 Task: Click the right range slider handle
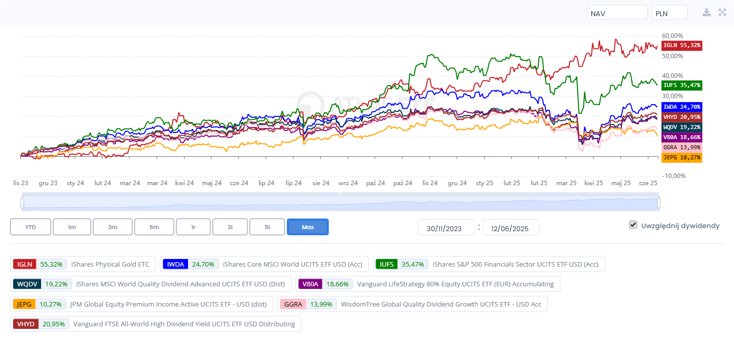coord(658,203)
